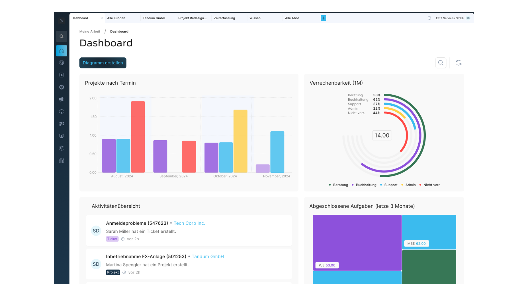The image size is (528, 296).
Task: Open the people group sidebar icon
Action: (62, 136)
